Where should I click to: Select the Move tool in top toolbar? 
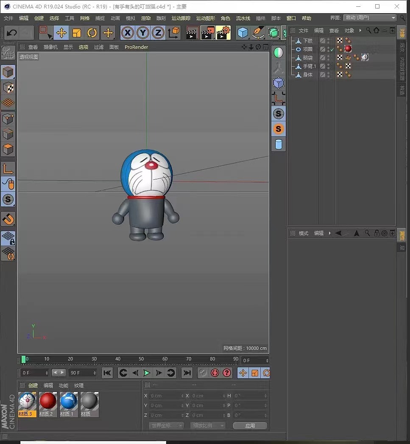tap(61, 33)
